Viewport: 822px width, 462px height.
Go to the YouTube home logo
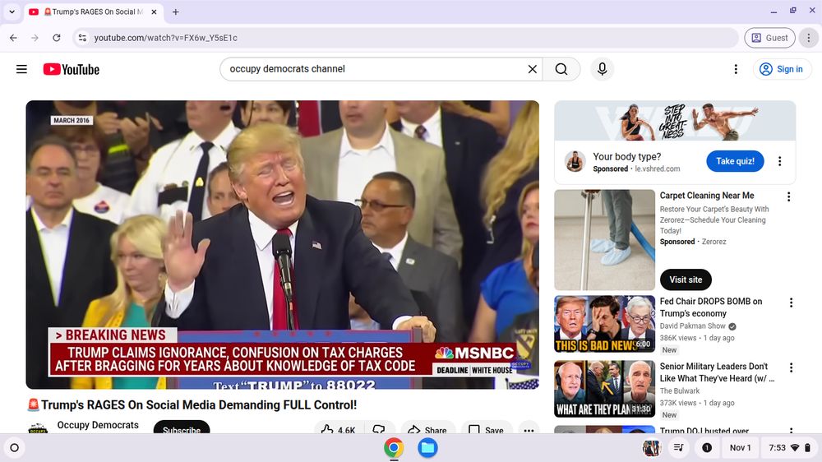pyautogui.click(x=72, y=69)
